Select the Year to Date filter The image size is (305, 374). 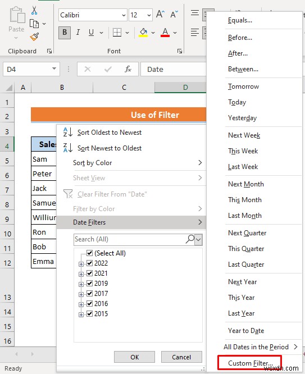click(246, 331)
